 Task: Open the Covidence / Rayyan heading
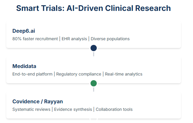(37, 101)
